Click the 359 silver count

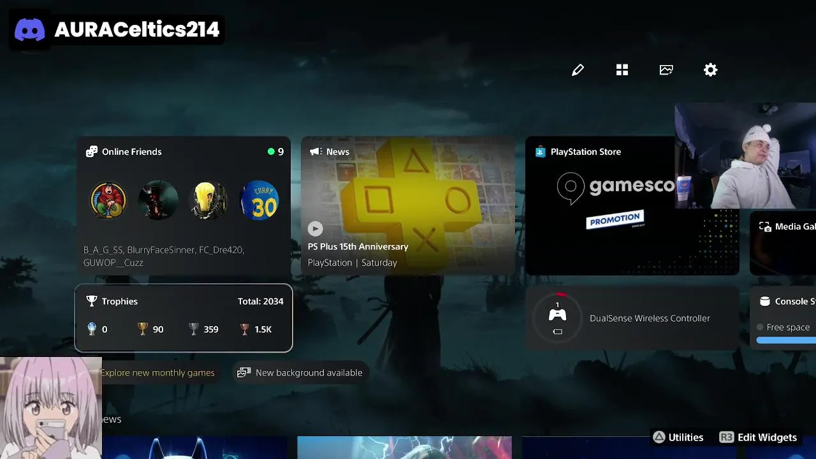211,330
